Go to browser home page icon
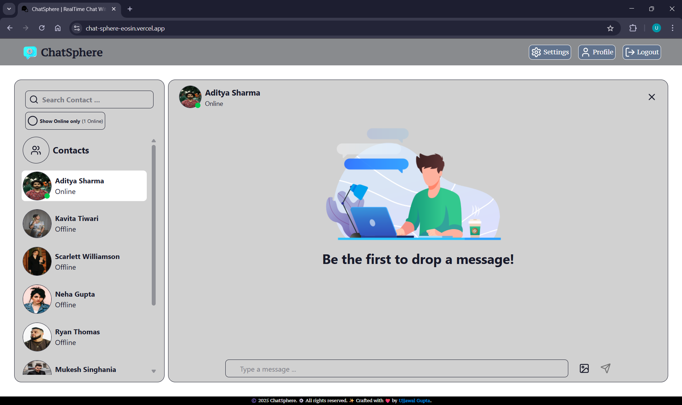The image size is (682, 405). pos(58,28)
